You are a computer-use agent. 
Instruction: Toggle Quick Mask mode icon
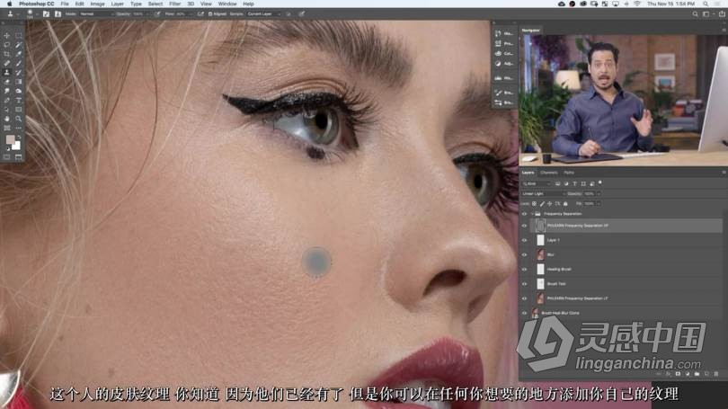click(x=7, y=157)
